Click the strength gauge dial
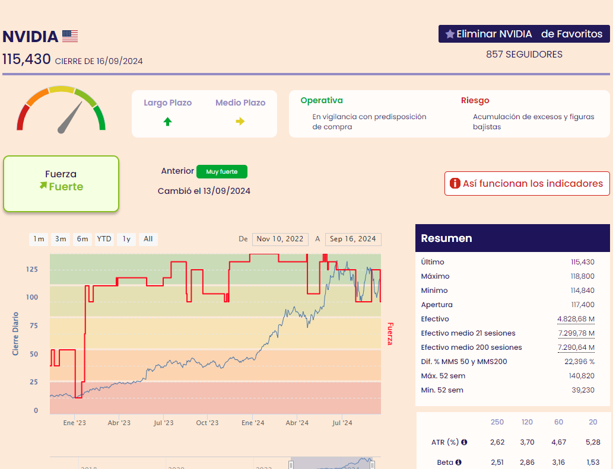This screenshot has height=469, width=613. point(61,109)
